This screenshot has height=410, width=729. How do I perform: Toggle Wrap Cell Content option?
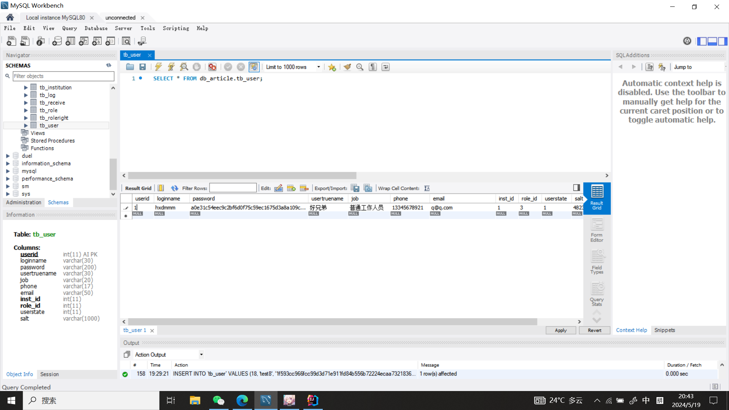tap(427, 188)
